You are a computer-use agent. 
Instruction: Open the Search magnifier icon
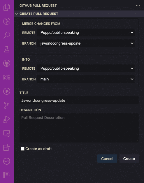click(7, 35)
